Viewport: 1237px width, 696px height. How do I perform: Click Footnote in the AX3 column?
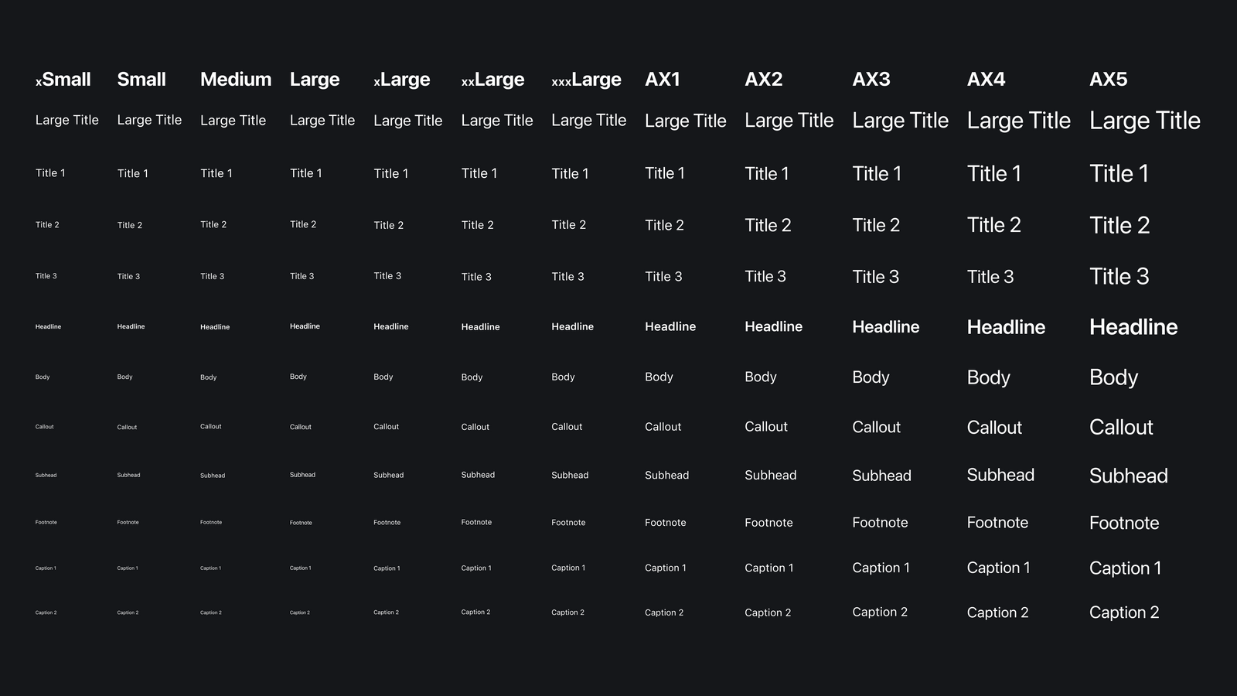click(x=880, y=522)
